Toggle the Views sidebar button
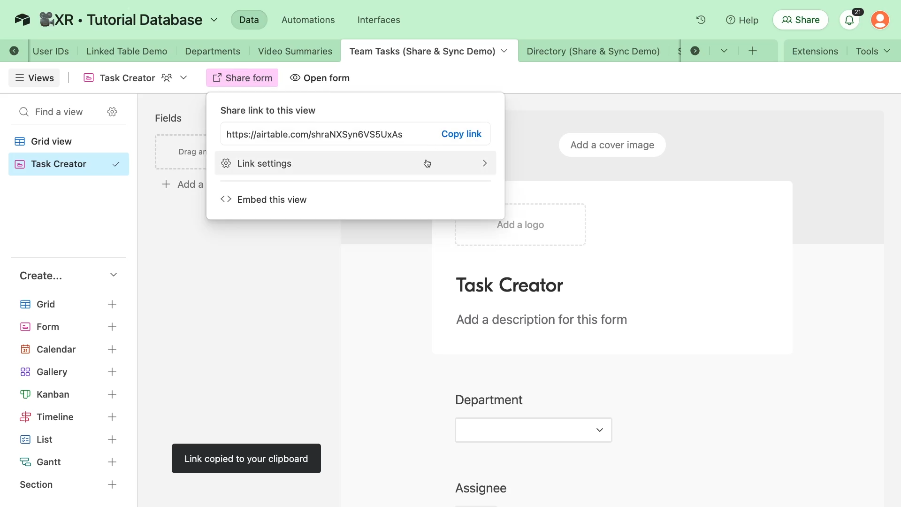This screenshot has height=507, width=901. (x=34, y=78)
